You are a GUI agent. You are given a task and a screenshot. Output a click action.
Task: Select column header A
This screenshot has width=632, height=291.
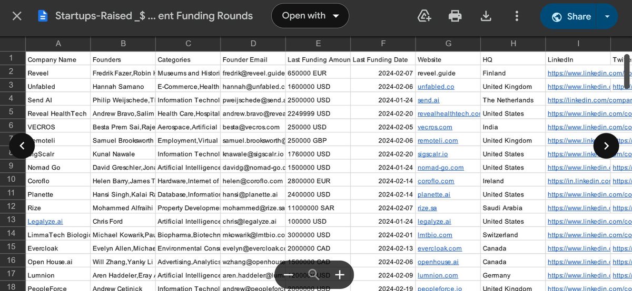pyautogui.click(x=58, y=44)
